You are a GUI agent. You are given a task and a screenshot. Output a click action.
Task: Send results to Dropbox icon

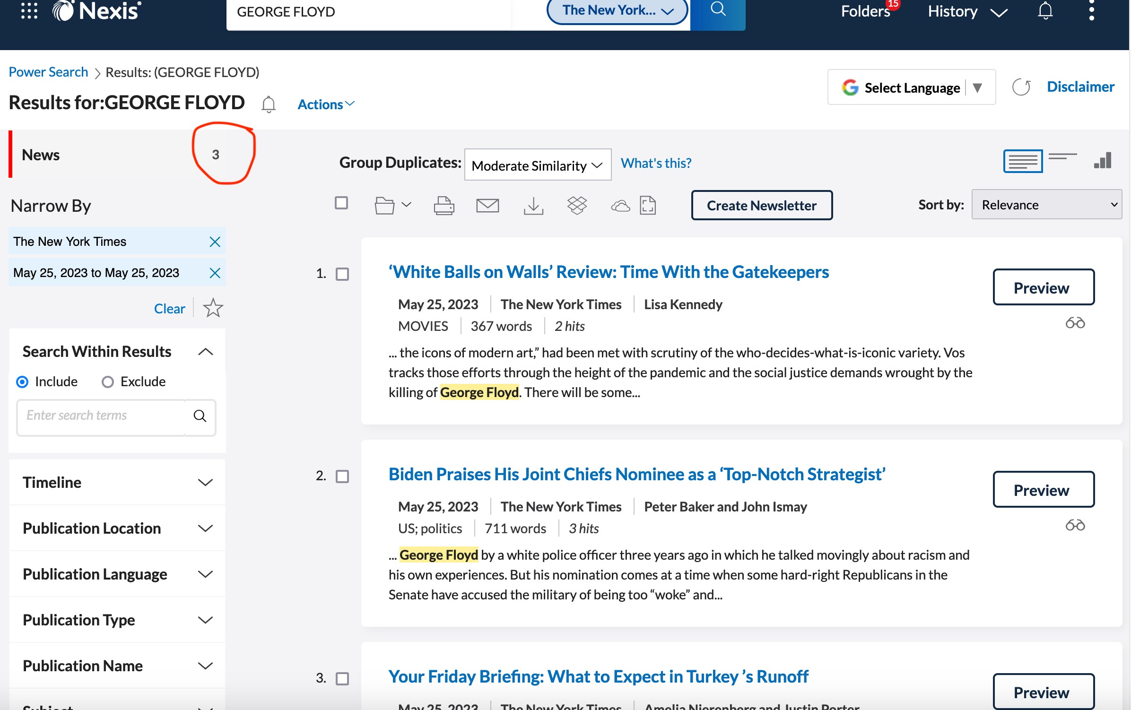[577, 206]
